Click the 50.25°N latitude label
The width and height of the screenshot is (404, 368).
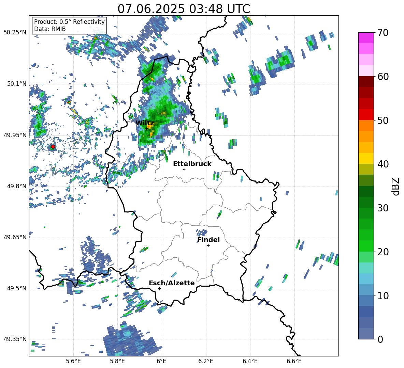15,33
